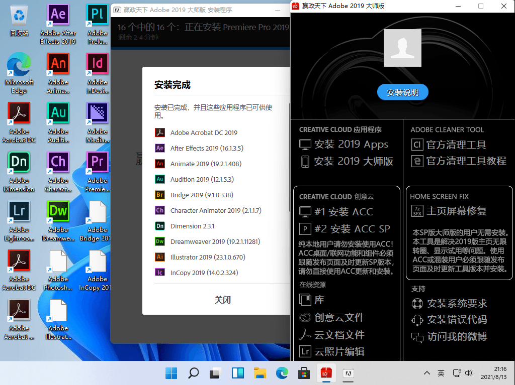Open Adobe Lightroom desktop shortcut
This screenshot has width=515, height=385.
coord(19,221)
